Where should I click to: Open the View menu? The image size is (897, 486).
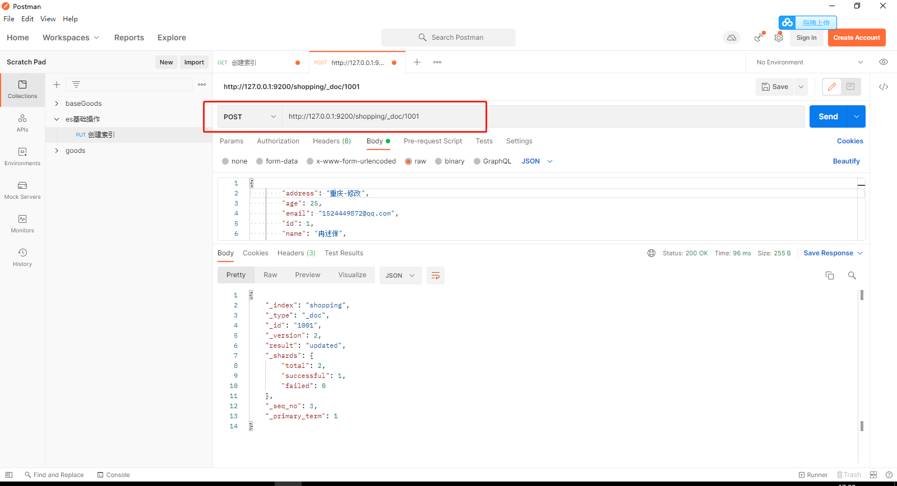pos(48,18)
